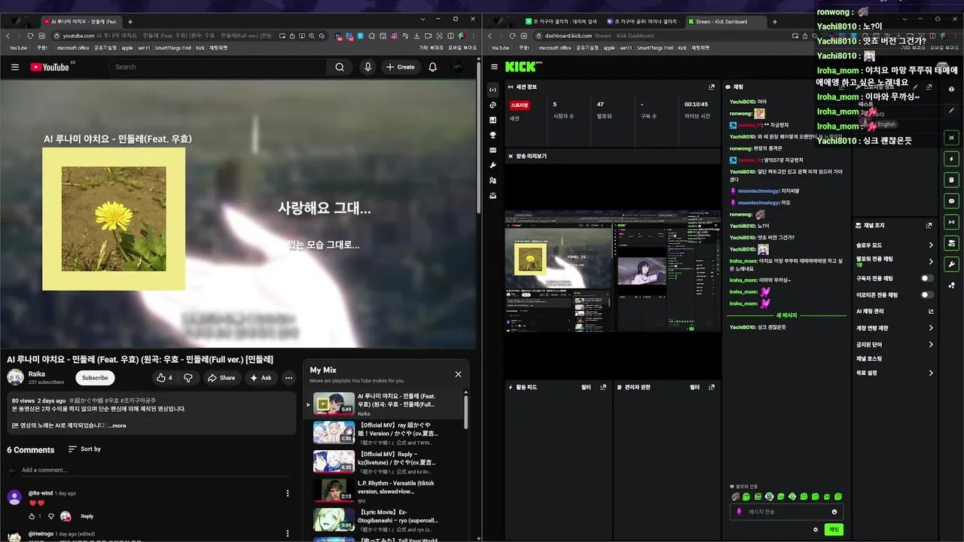
Task: Open the YouTube Create menu
Action: (x=401, y=67)
